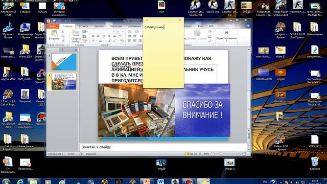Screen dimensions: 327x184
Task: Switch to the Переходы tab
Action: tap(116, 26)
